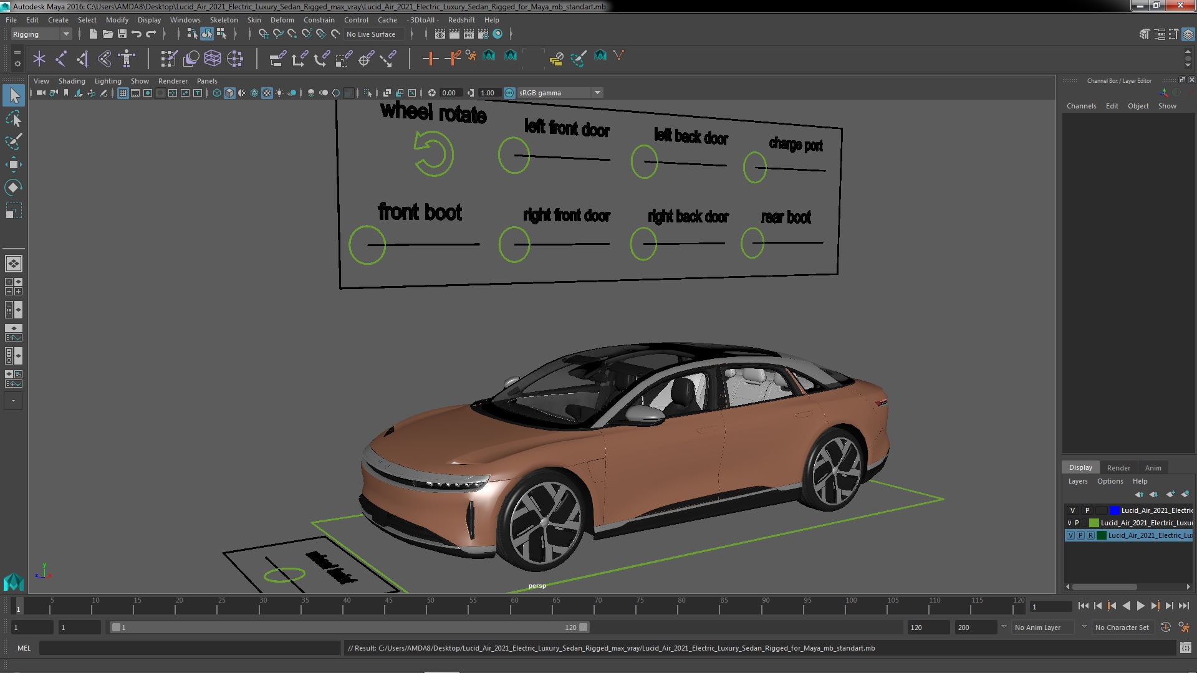Screen dimensions: 1197x673
Task: Click the HumanIK character shelf icon
Action: coord(127,59)
